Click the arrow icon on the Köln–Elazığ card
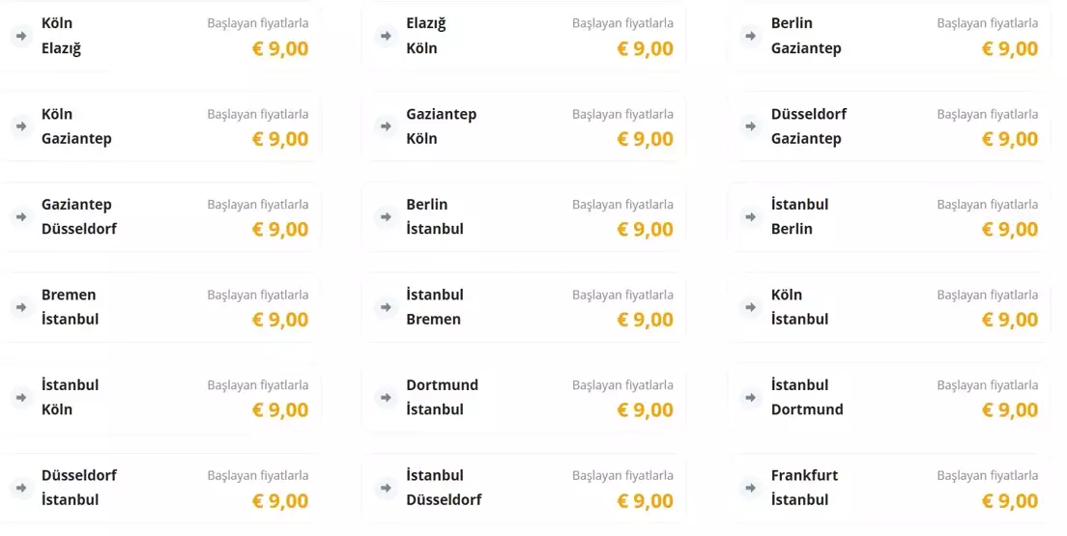Viewport: 1067px width, 536px height. point(20,36)
